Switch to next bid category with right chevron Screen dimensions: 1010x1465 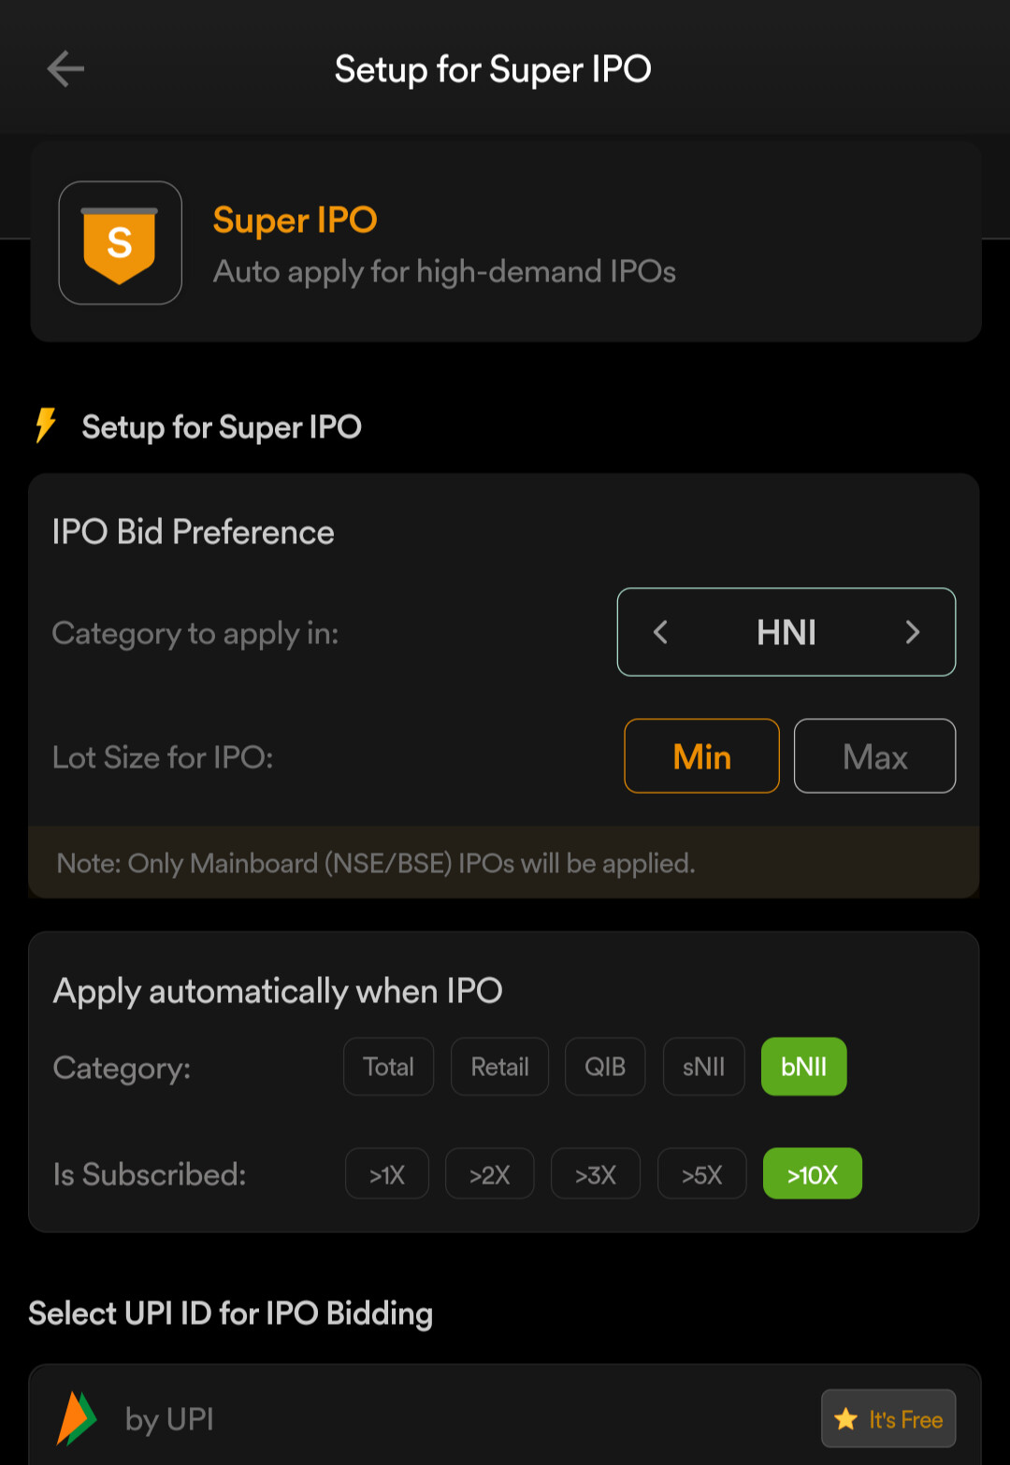point(913,633)
